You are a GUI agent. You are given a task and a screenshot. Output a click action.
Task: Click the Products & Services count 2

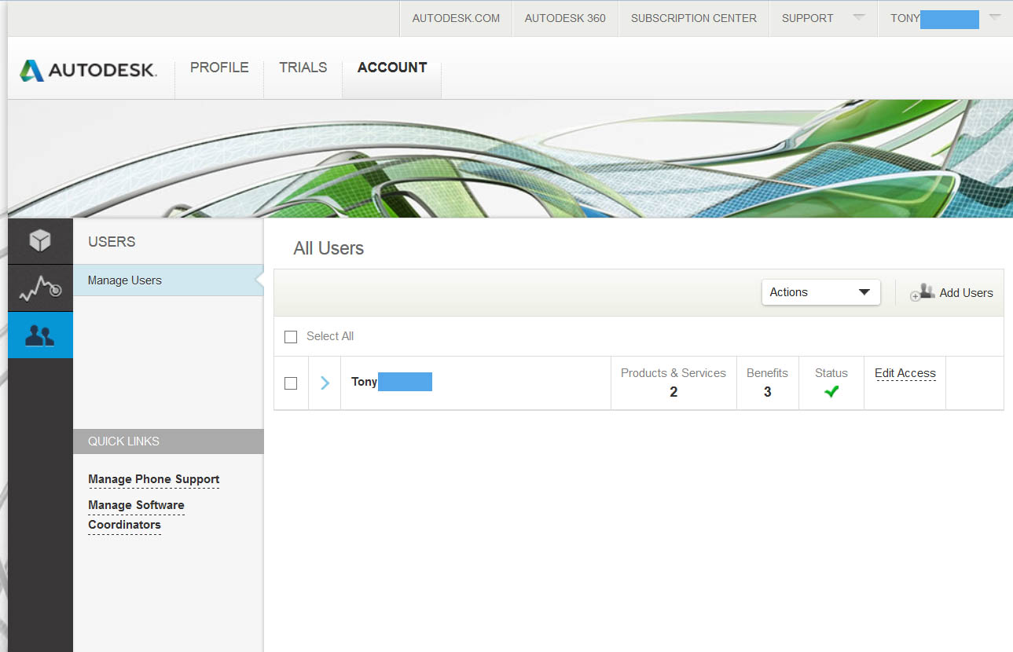tap(673, 392)
